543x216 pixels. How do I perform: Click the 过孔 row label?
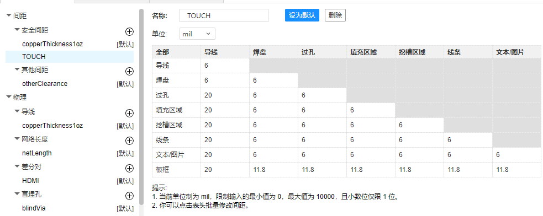coord(176,95)
